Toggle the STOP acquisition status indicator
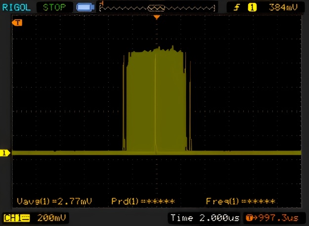Image resolution: width=309 pixels, height=226 pixels. click(54, 7)
